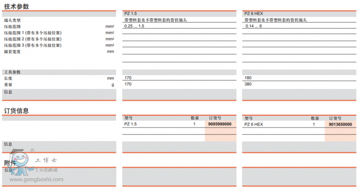Click the crimp range value 0.14 ... 6
This screenshot has height=188, width=357.
coord(253,27)
